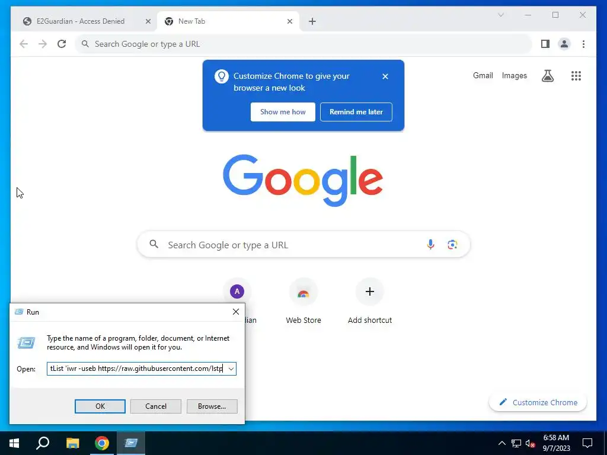Dismiss the Customize Chrome tip popup

385,76
